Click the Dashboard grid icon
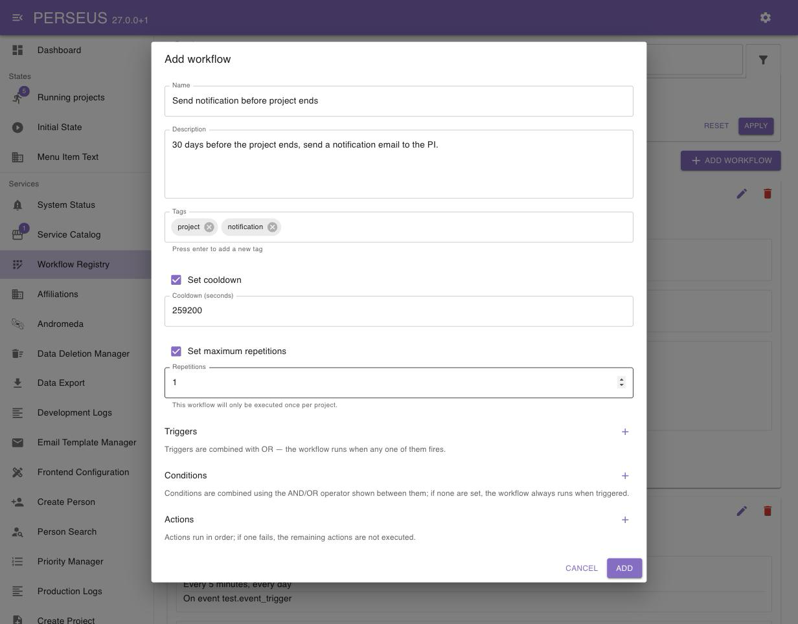The height and width of the screenshot is (624, 798). point(17,50)
